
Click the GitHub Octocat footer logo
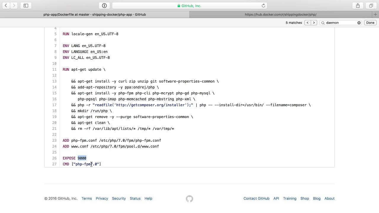pos(189,199)
